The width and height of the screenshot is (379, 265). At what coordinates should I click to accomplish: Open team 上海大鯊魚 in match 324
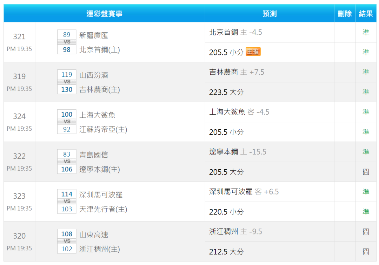(97, 115)
